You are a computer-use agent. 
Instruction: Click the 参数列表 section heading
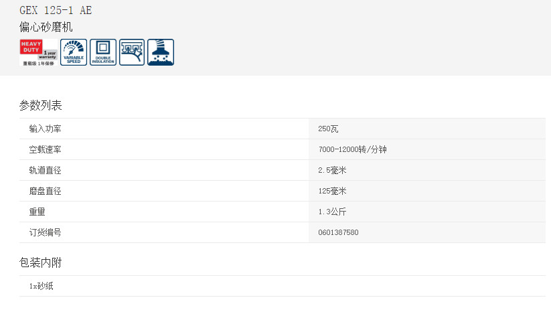tap(41, 106)
